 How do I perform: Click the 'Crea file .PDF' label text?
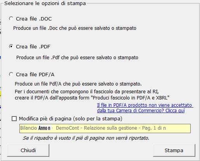[x=33, y=47]
